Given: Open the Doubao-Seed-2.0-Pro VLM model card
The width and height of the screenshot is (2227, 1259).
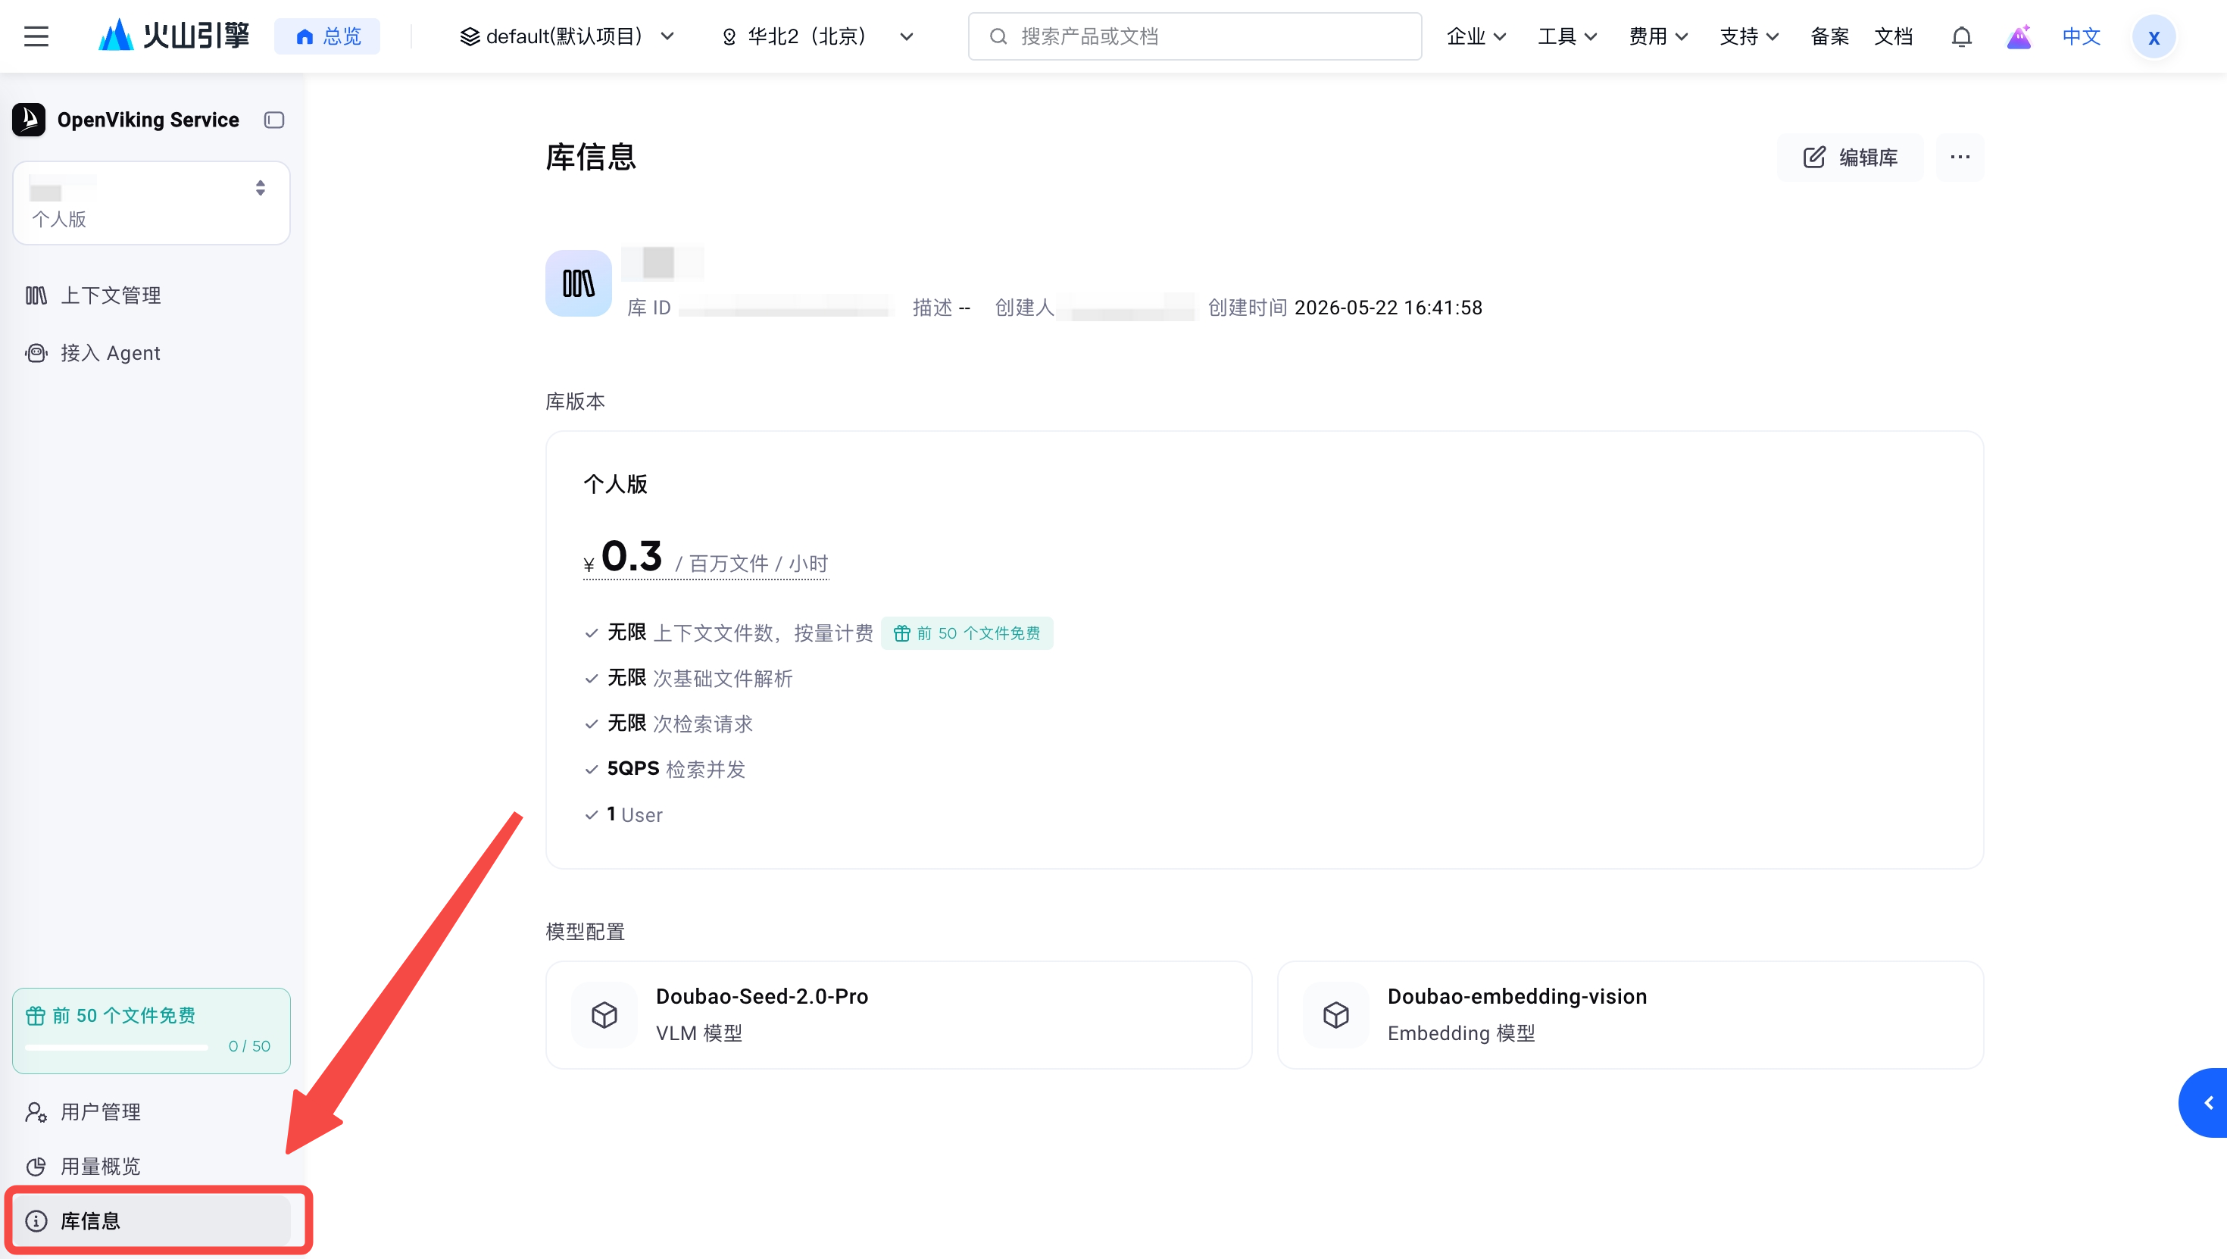Looking at the screenshot, I should pyautogui.click(x=898, y=1014).
